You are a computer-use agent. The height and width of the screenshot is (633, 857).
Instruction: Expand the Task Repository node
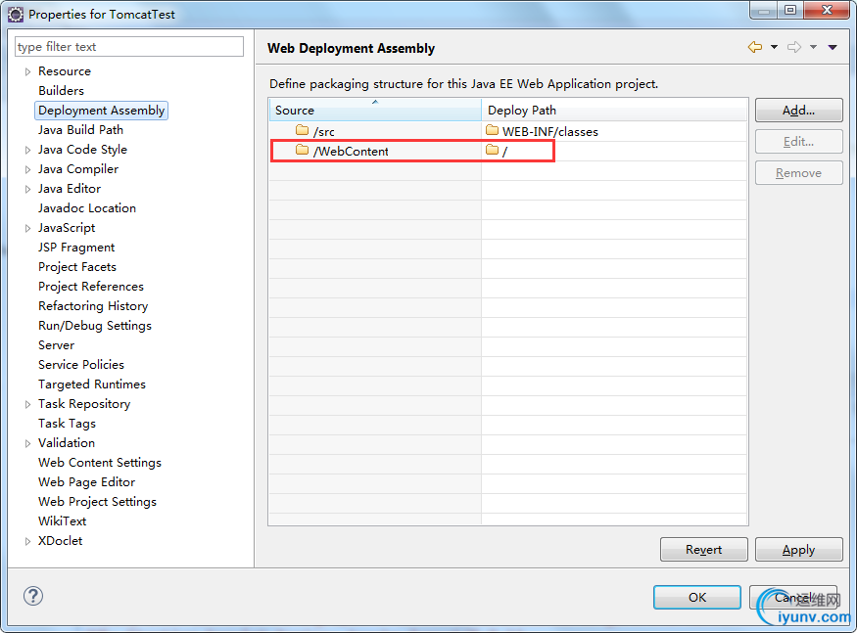[x=27, y=404]
